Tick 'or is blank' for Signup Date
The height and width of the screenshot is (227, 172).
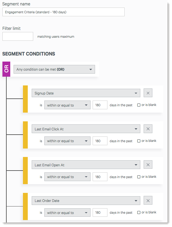click(139, 105)
